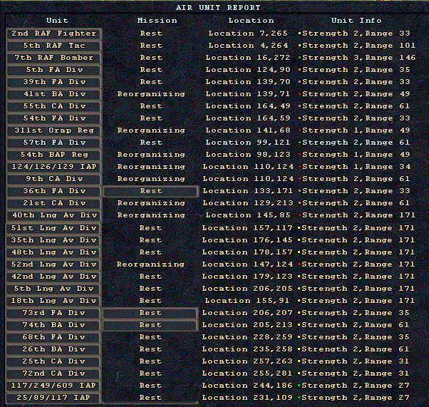
Task: Open the 124/126/129 IAP unit
Action: point(53,167)
